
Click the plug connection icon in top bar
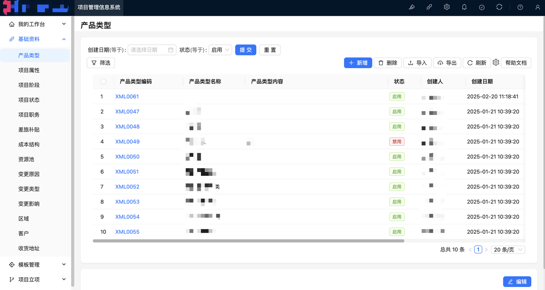point(429,7)
